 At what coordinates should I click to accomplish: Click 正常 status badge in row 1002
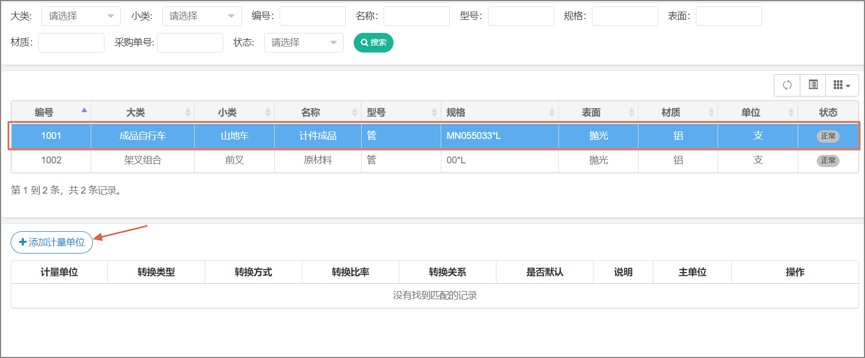827,160
